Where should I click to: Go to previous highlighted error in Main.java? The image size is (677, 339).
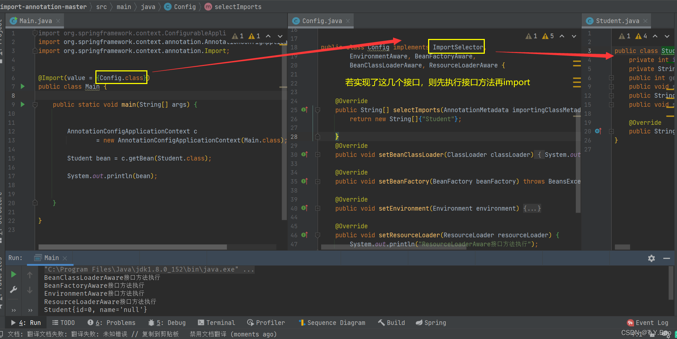coord(268,36)
